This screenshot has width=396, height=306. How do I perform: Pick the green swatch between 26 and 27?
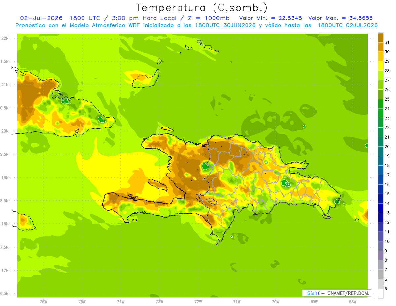point(380,85)
